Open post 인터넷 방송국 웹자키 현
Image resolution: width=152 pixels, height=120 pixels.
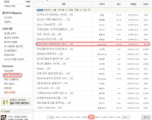[53, 59]
